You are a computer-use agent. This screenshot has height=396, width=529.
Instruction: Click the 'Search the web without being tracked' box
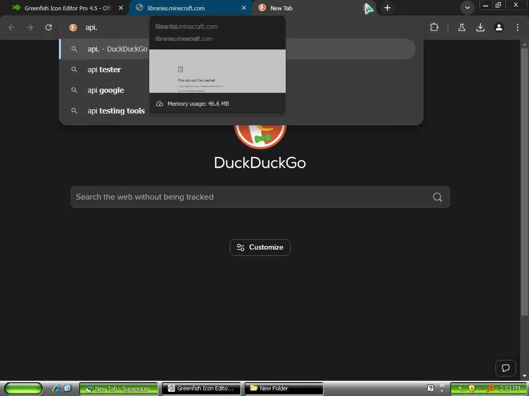click(x=260, y=197)
